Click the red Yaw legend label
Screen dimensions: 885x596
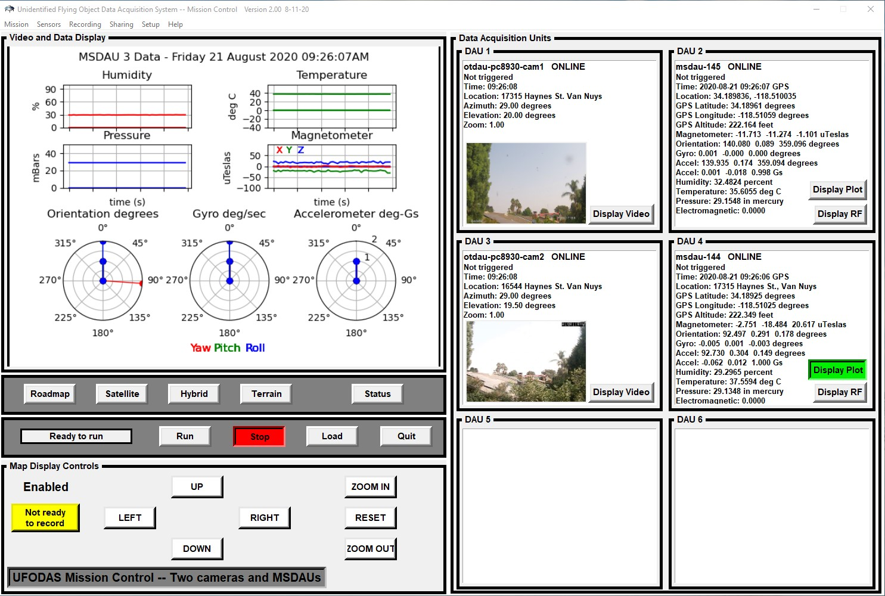200,348
